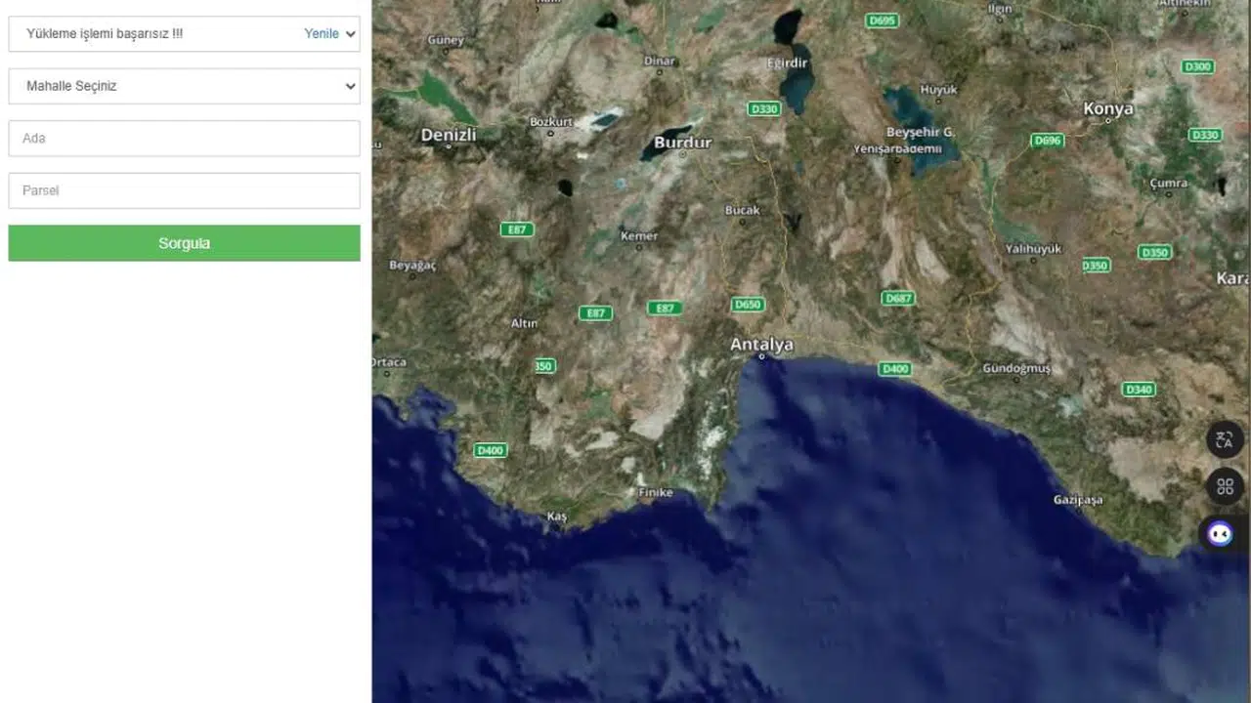
Task: Select the Burdur city label
Action: point(682,143)
